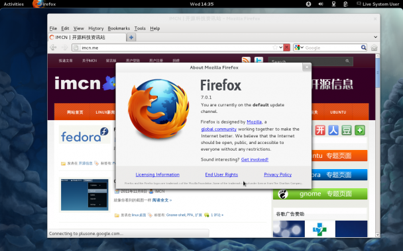This screenshot has width=403, height=251.
Task: Open the blue Fedora 专题页面 banner
Action: point(339,175)
